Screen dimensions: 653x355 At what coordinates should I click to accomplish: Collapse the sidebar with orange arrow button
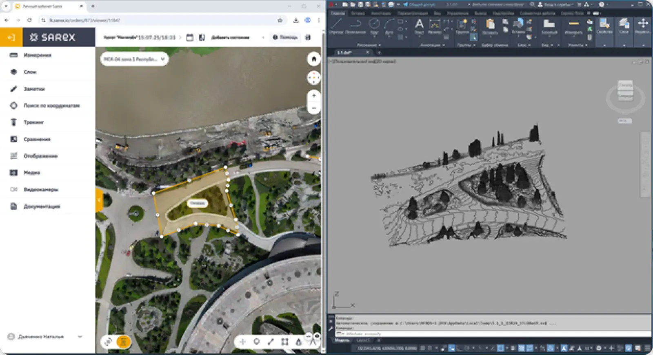pos(11,37)
